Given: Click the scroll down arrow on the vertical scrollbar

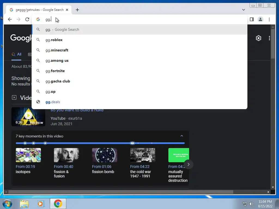Looking at the screenshot, I should point(273,187).
